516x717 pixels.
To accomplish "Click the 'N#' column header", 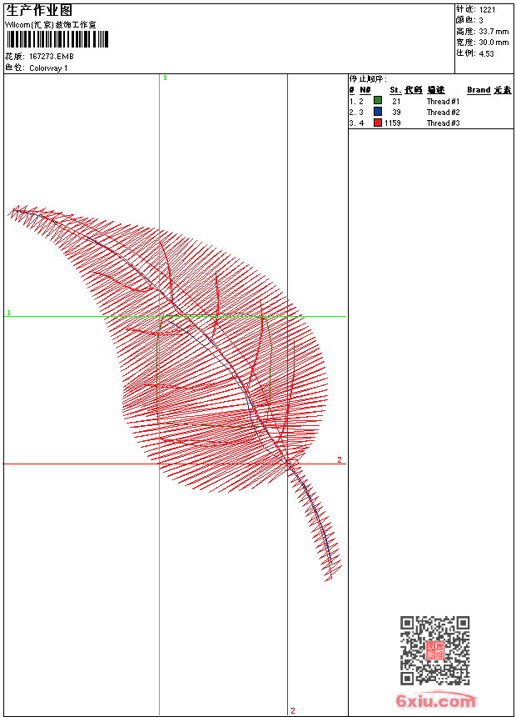I will (x=365, y=90).
